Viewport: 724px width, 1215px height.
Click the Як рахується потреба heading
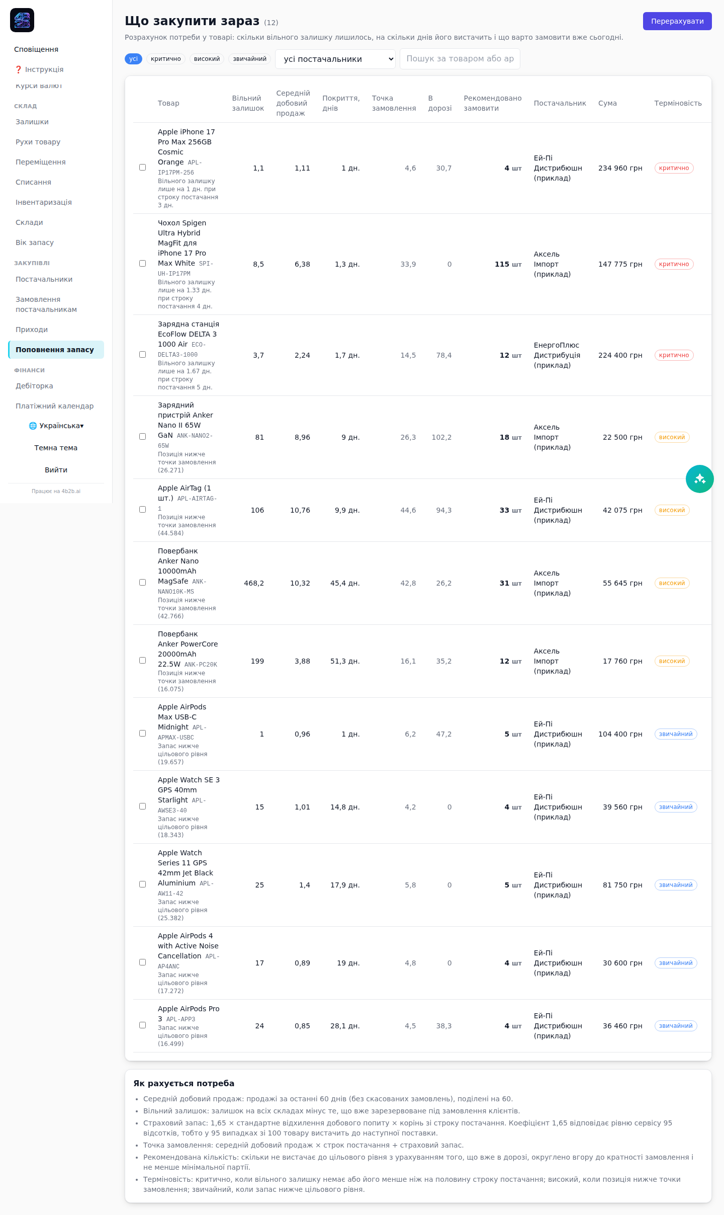click(x=184, y=1083)
